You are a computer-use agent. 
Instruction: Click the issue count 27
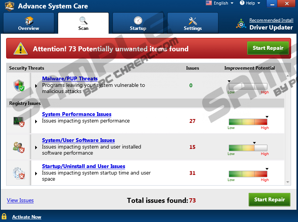tap(192, 121)
